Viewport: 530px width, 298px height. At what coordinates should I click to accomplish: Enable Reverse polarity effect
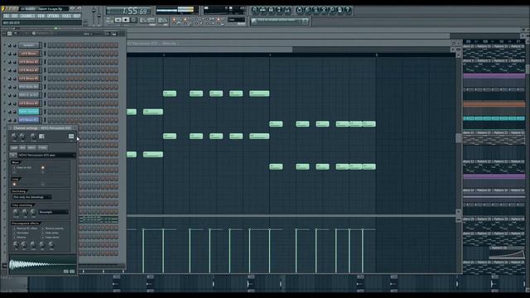pos(42,228)
